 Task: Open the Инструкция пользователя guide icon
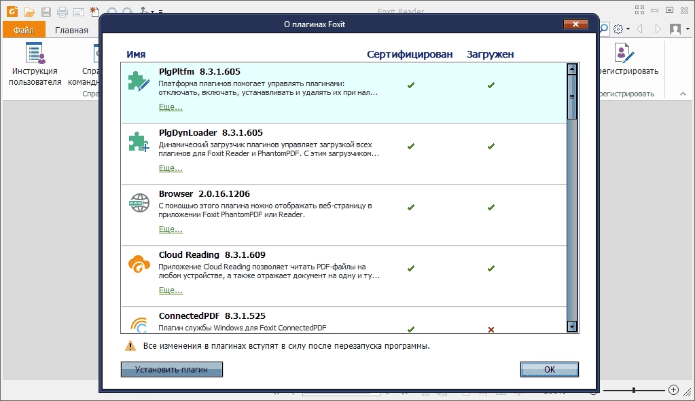click(x=35, y=53)
